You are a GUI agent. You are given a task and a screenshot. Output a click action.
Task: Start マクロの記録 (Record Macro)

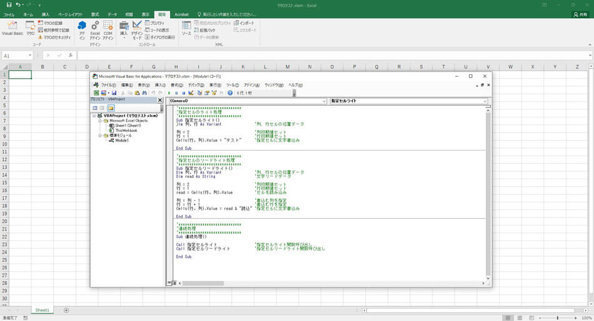pos(50,23)
